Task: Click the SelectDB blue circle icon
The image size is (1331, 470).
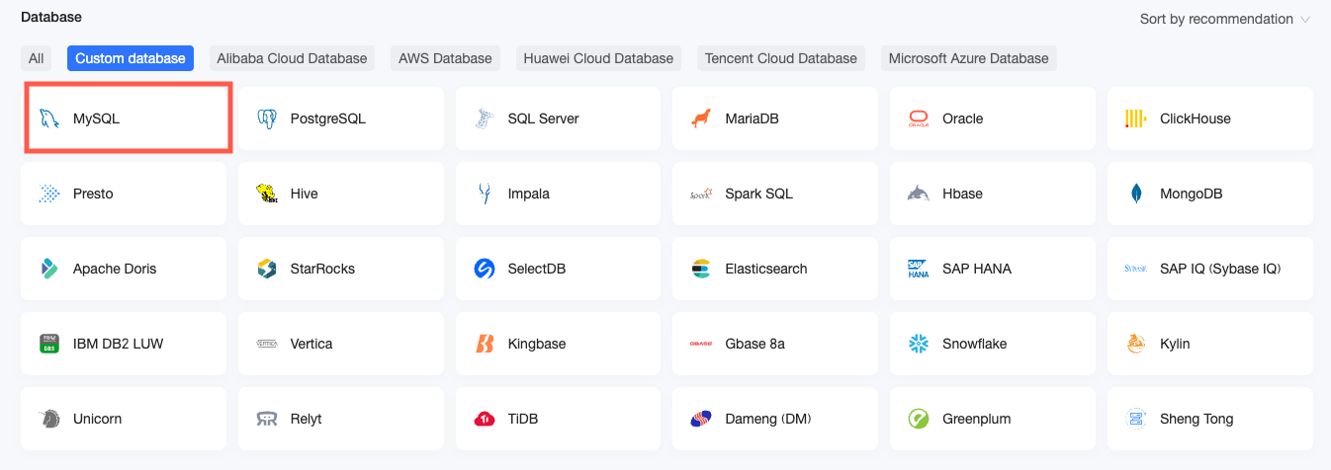Action: (484, 269)
